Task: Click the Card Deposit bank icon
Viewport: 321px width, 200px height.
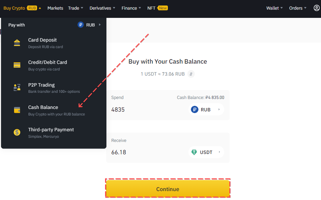Action: tap(17, 43)
